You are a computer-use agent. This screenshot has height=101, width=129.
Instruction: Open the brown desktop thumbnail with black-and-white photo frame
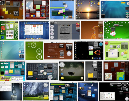point(12,10)
